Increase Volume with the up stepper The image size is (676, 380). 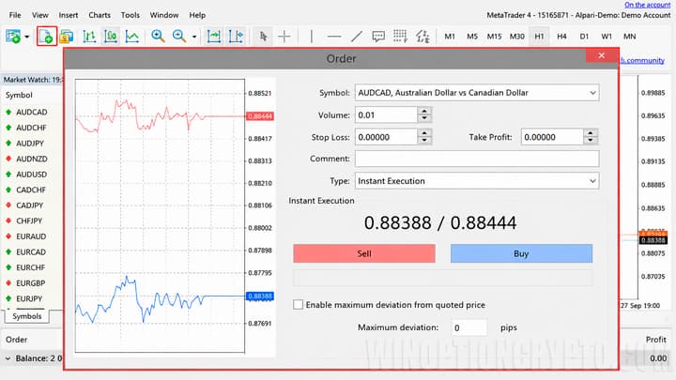424,111
